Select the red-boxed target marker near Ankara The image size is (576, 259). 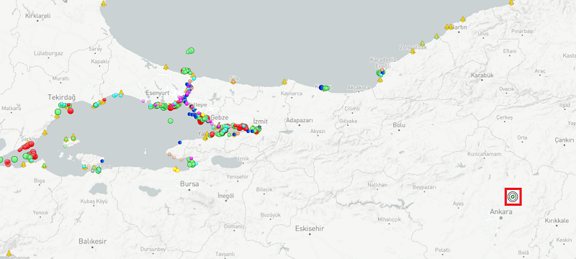pyautogui.click(x=513, y=197)
